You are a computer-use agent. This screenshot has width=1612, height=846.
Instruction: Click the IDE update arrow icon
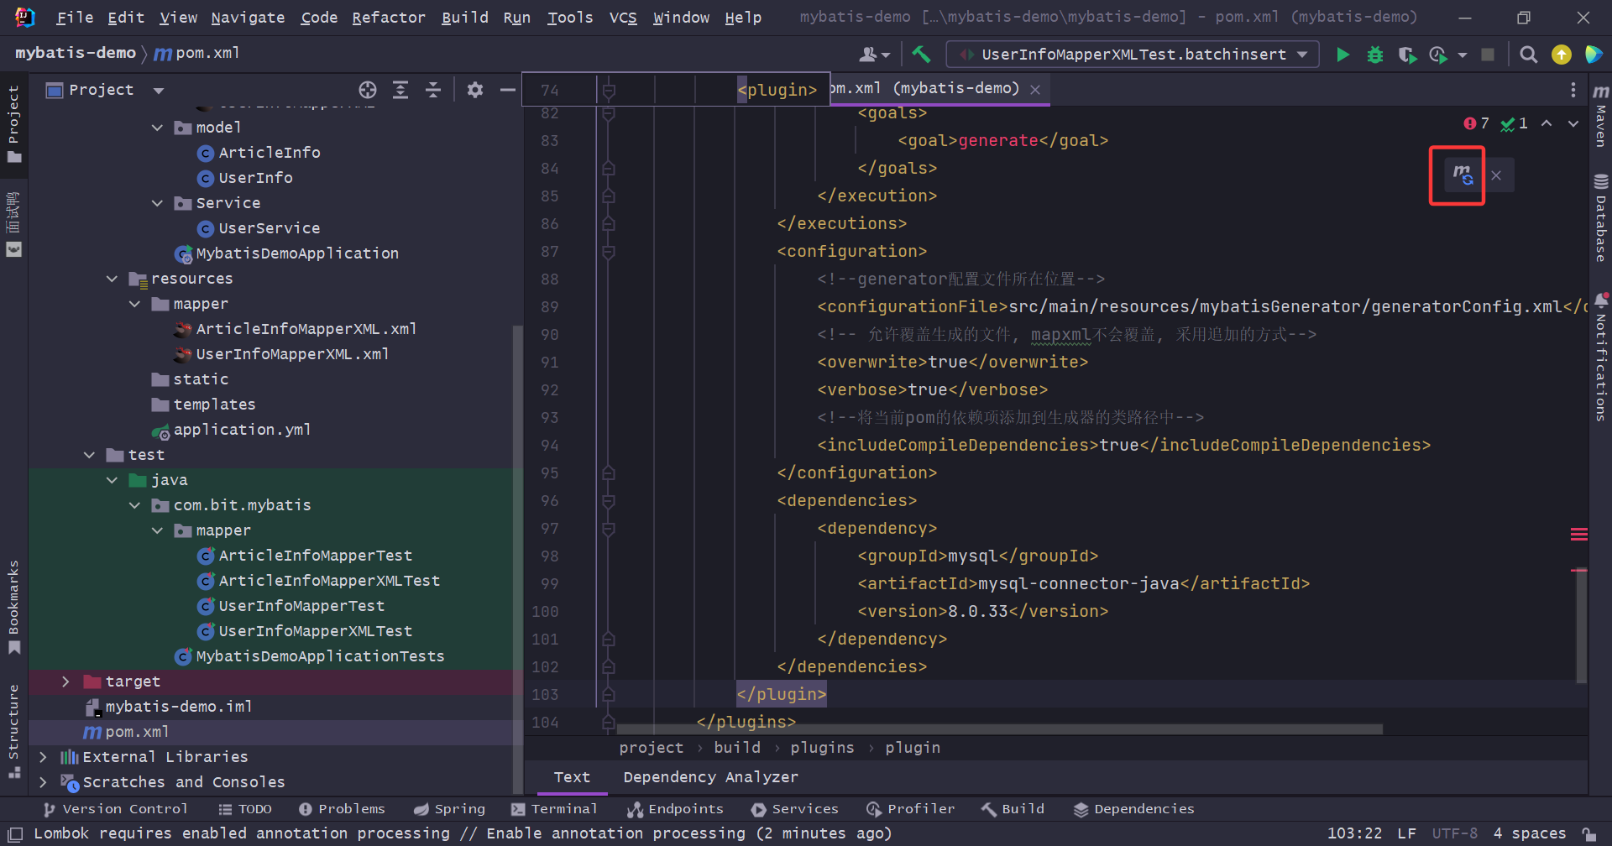[x=1561, y=55]
